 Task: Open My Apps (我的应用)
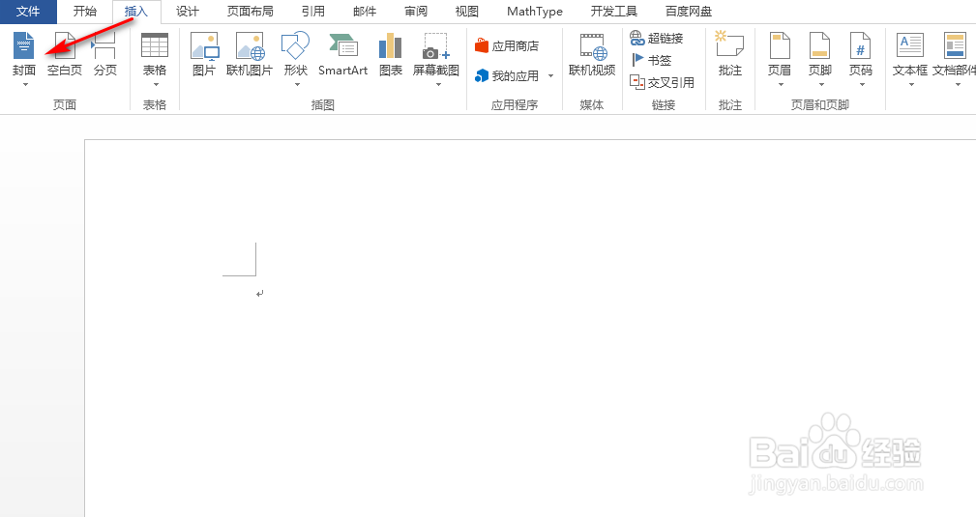point(507,76)
